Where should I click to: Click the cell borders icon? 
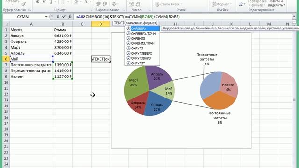(64, 2)
